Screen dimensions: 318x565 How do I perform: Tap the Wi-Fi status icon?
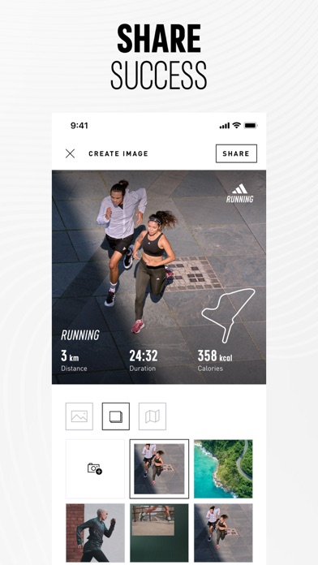[x=237, y=125]
